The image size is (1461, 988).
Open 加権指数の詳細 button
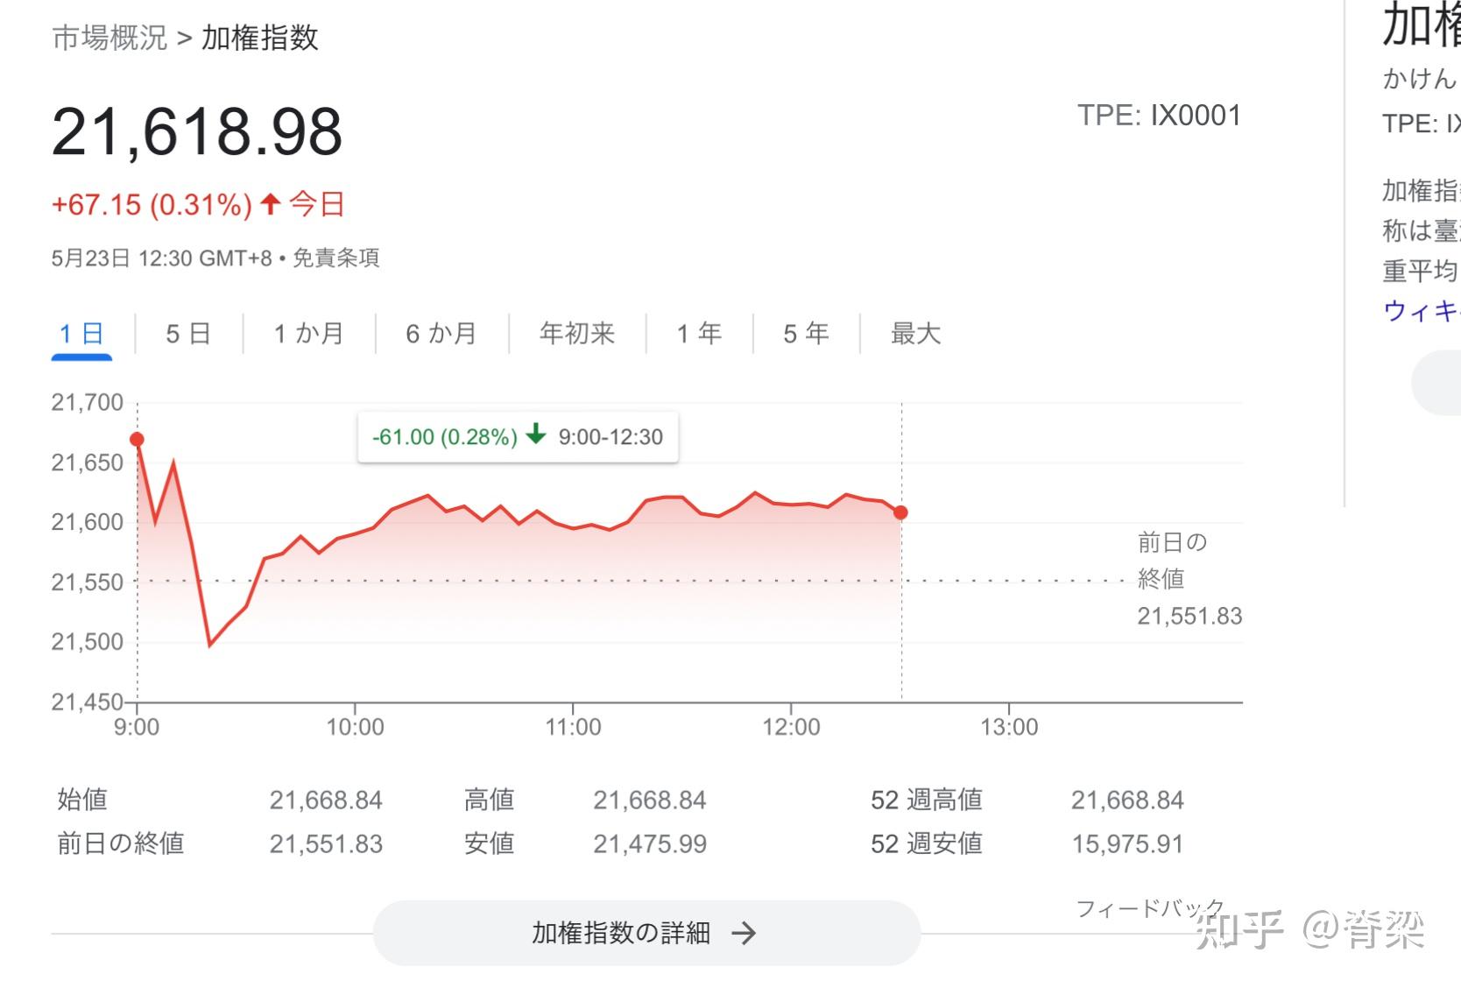point(646,933)
